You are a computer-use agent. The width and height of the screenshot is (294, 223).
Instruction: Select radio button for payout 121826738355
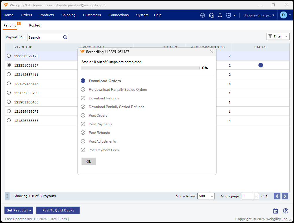[9, 120]
